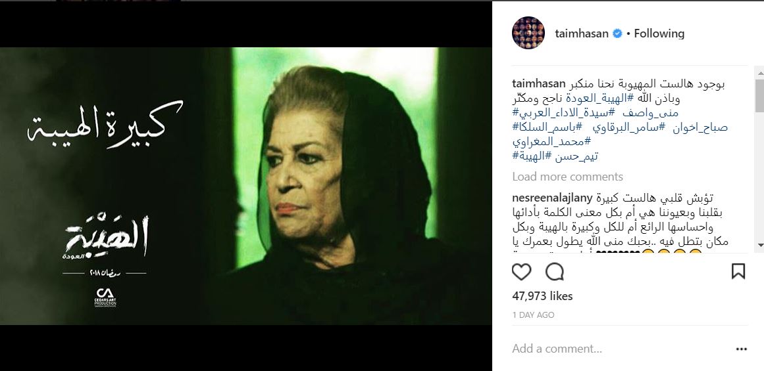Click the comment speech bubble icon
The width and height of the screenshot is (764, 371).
[555, 272]
